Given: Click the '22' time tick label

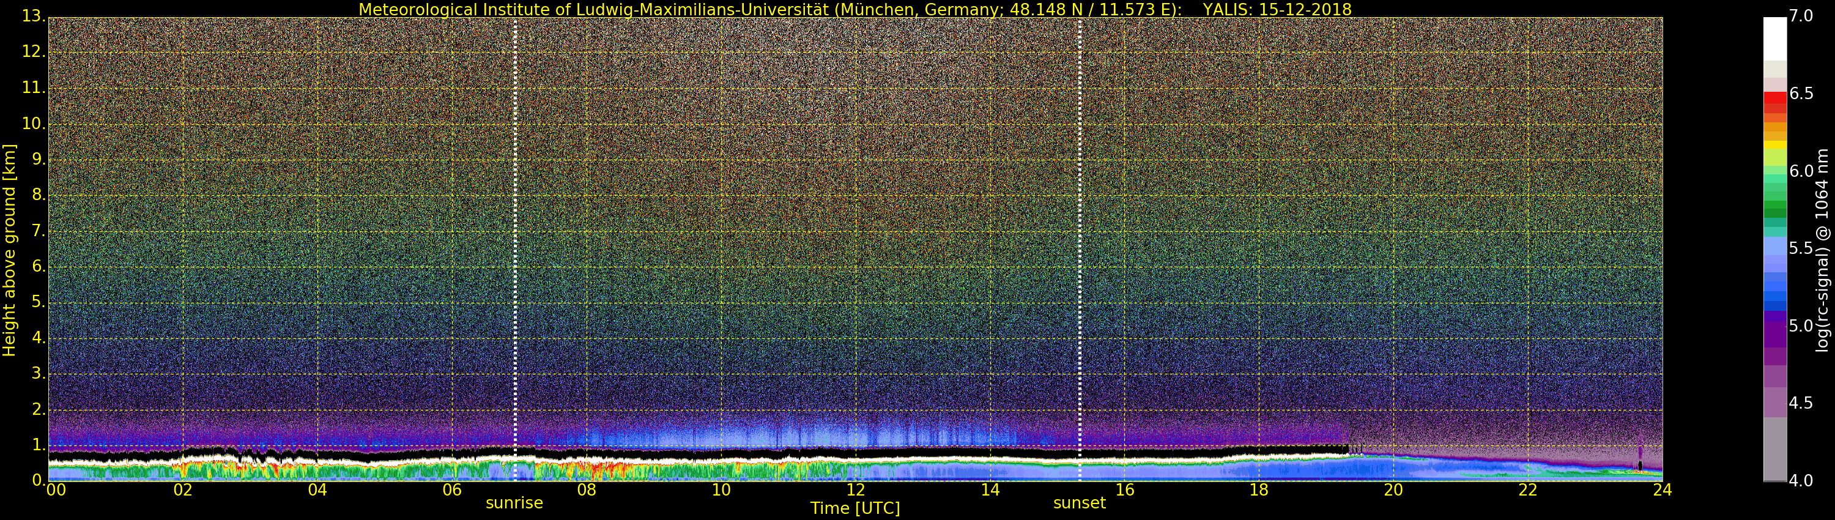Looking at the screenshot, I should tap(1528, 489).
